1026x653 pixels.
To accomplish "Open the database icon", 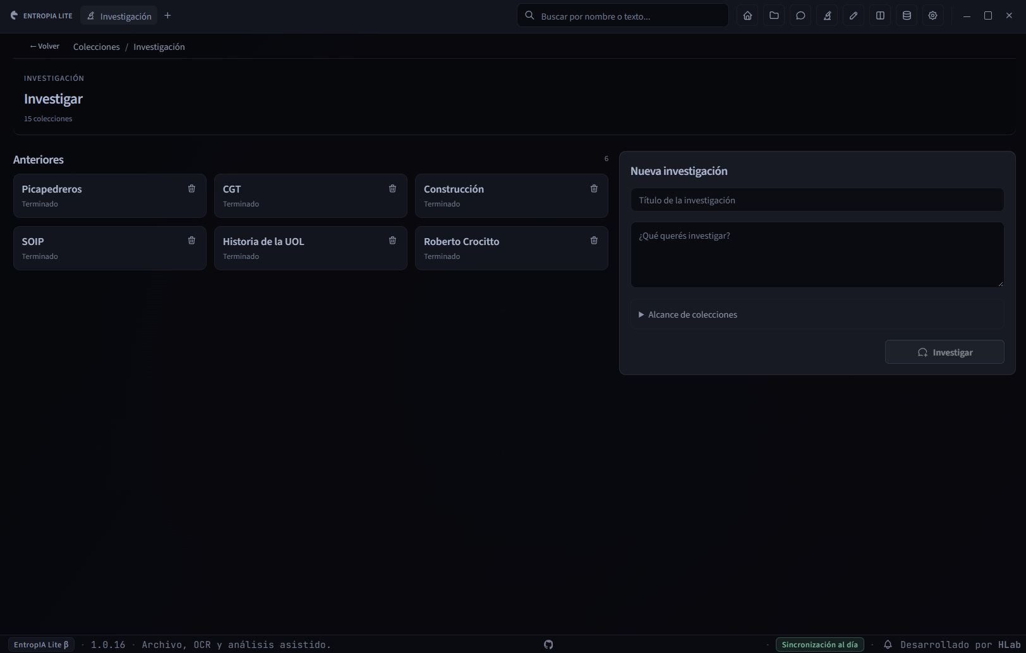I will 907,16.
